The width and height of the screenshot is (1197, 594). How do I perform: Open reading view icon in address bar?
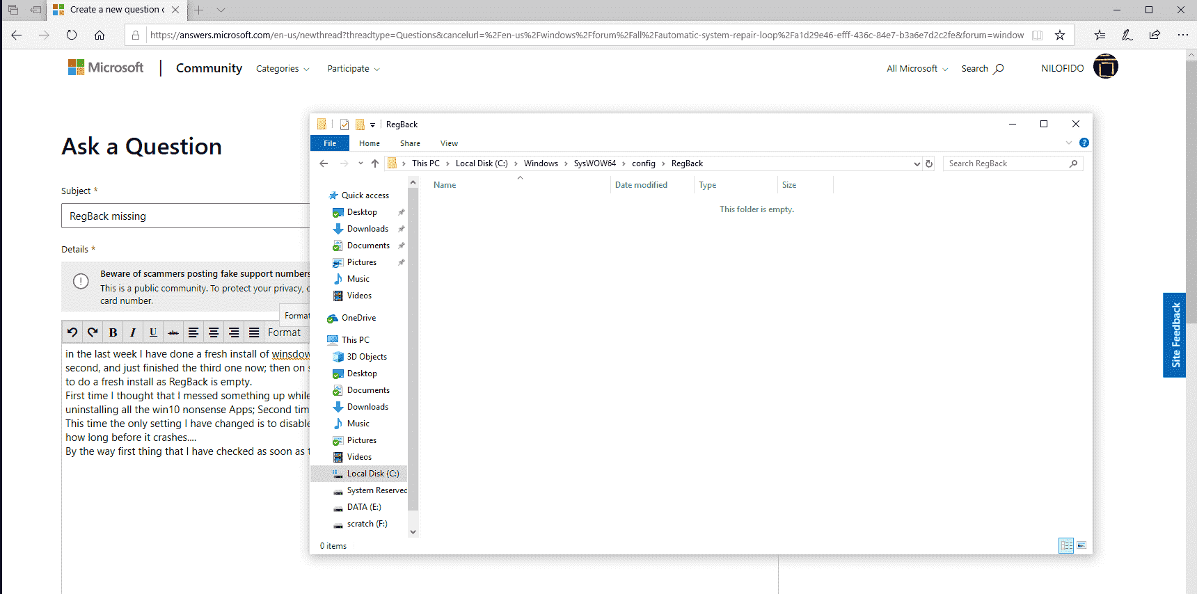click(x=1037, y=35)
